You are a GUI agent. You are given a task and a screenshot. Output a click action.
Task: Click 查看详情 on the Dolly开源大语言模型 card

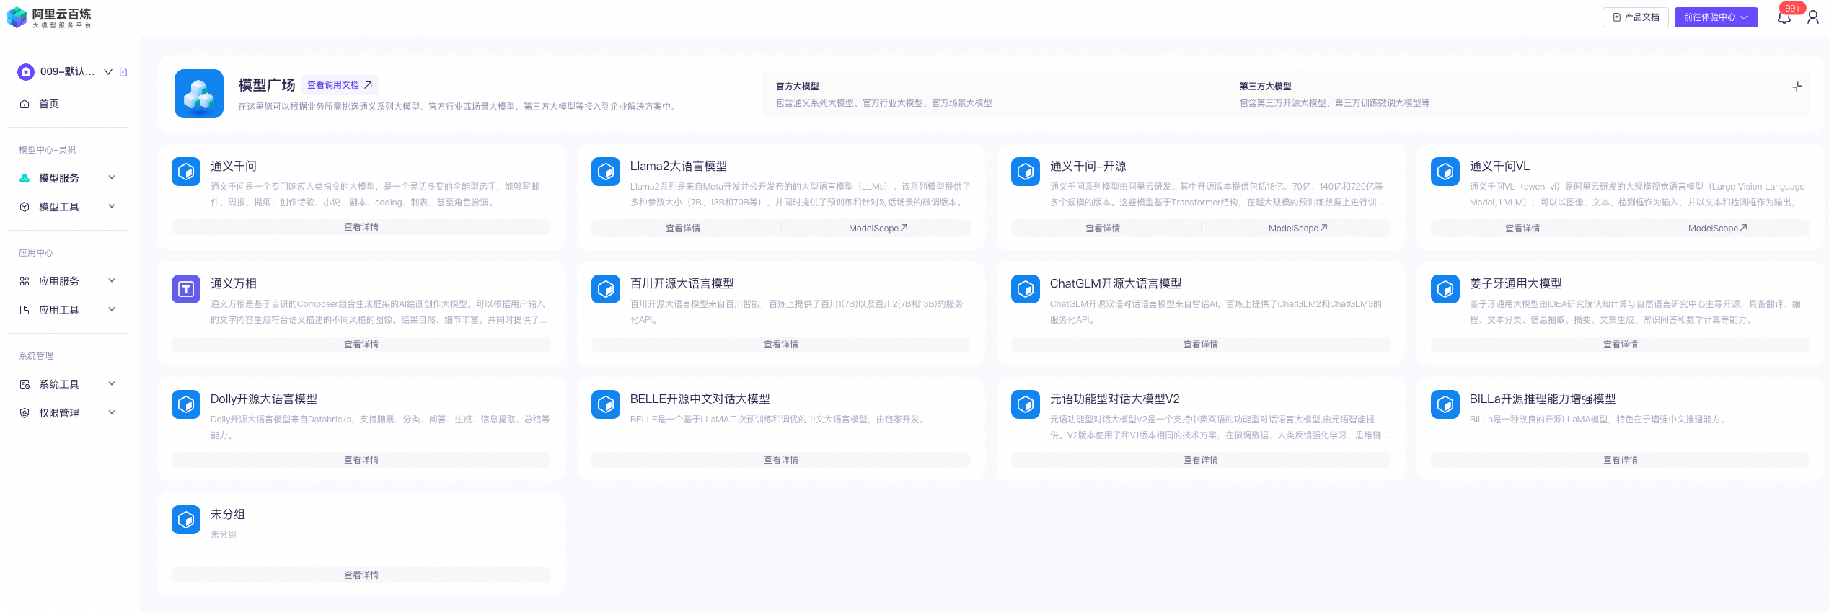click(361, 460)
